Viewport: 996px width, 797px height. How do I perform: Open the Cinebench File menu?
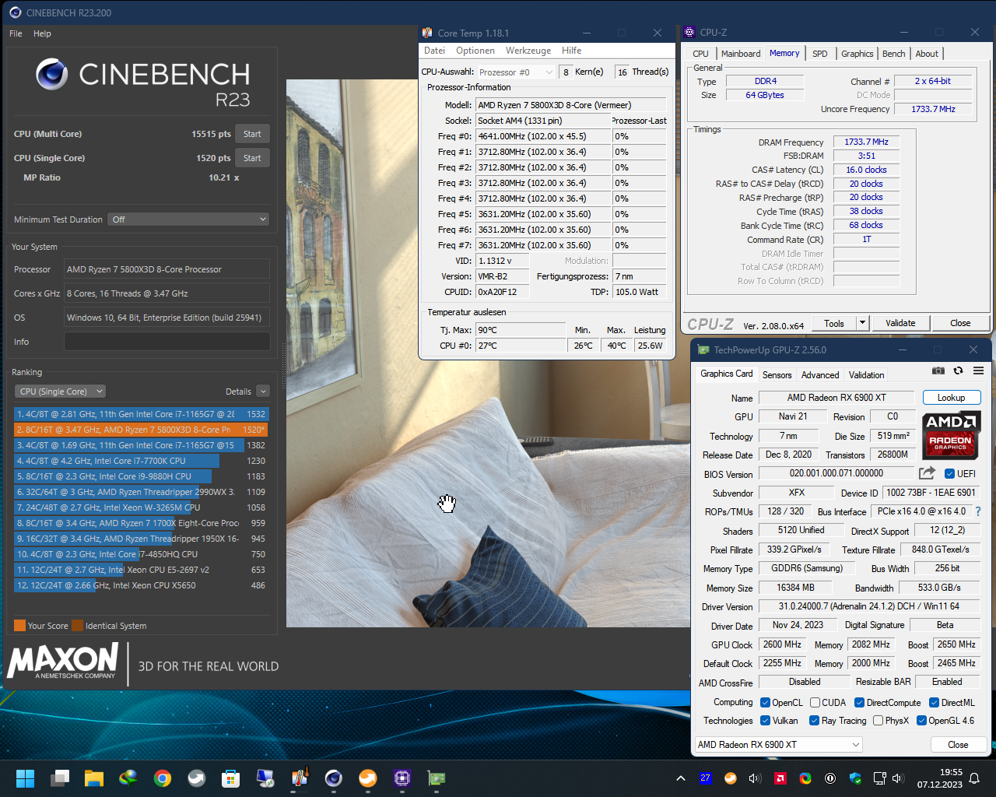pyautogui.click(x=16, y=33)
